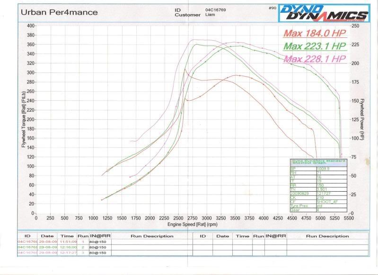This screenshot has height=275, width=378.
Task: Click the ID value 04C16769 in header
Action: 215,9
